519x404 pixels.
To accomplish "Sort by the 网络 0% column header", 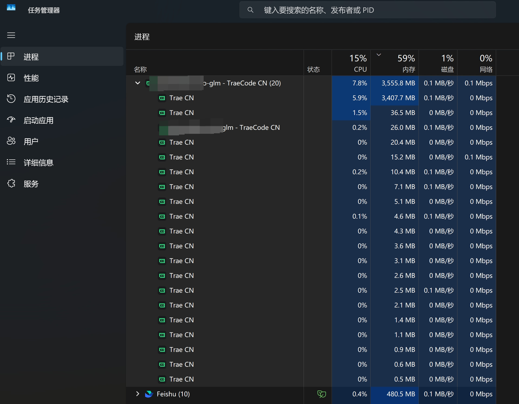I will coord(477,63).
